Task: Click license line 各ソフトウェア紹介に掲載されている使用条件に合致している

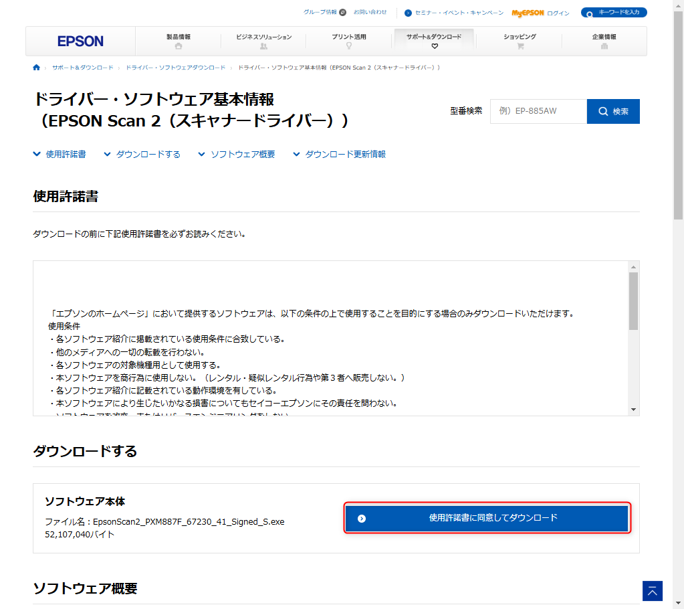Action: point(166,339)
